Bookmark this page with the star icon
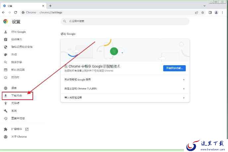Screen dimensions: 228x152 point(203,13)
